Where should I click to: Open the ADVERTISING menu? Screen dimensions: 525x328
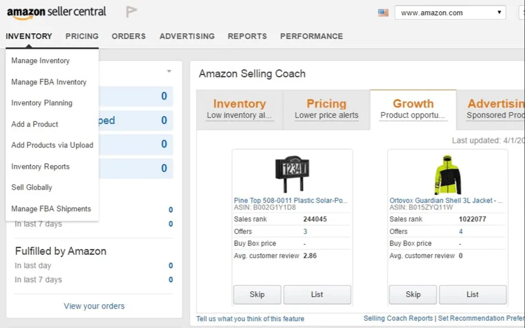pos(187,36)
